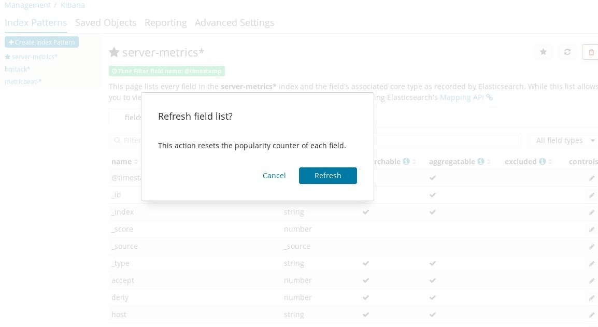
Task: Select the metricbeat-* index pattern
Action: click(x=23, y=81)
